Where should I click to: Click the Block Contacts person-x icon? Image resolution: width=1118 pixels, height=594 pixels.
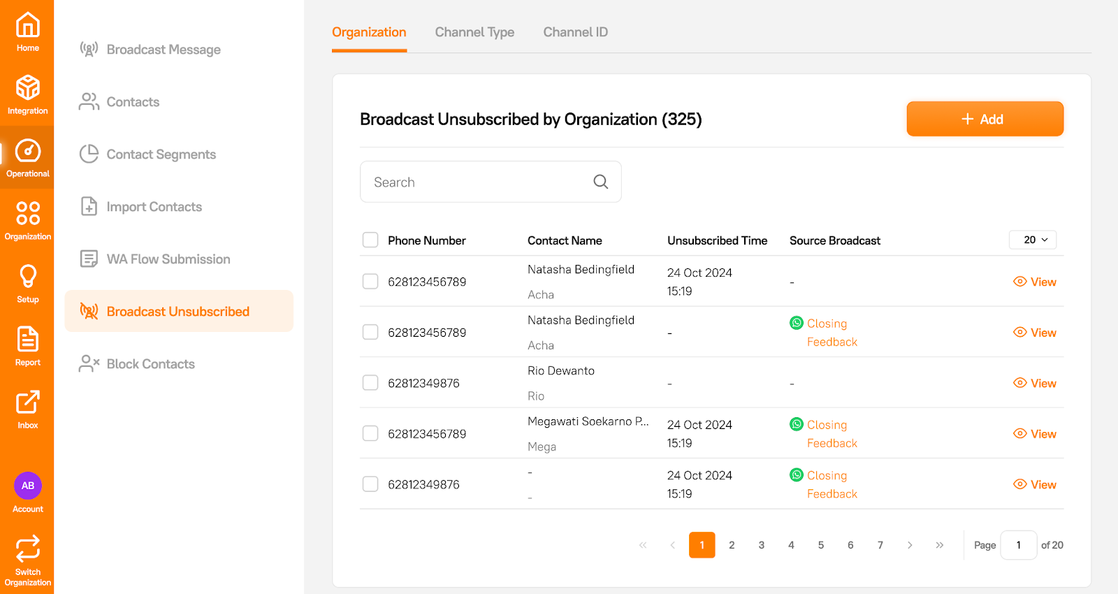[89, 363]
